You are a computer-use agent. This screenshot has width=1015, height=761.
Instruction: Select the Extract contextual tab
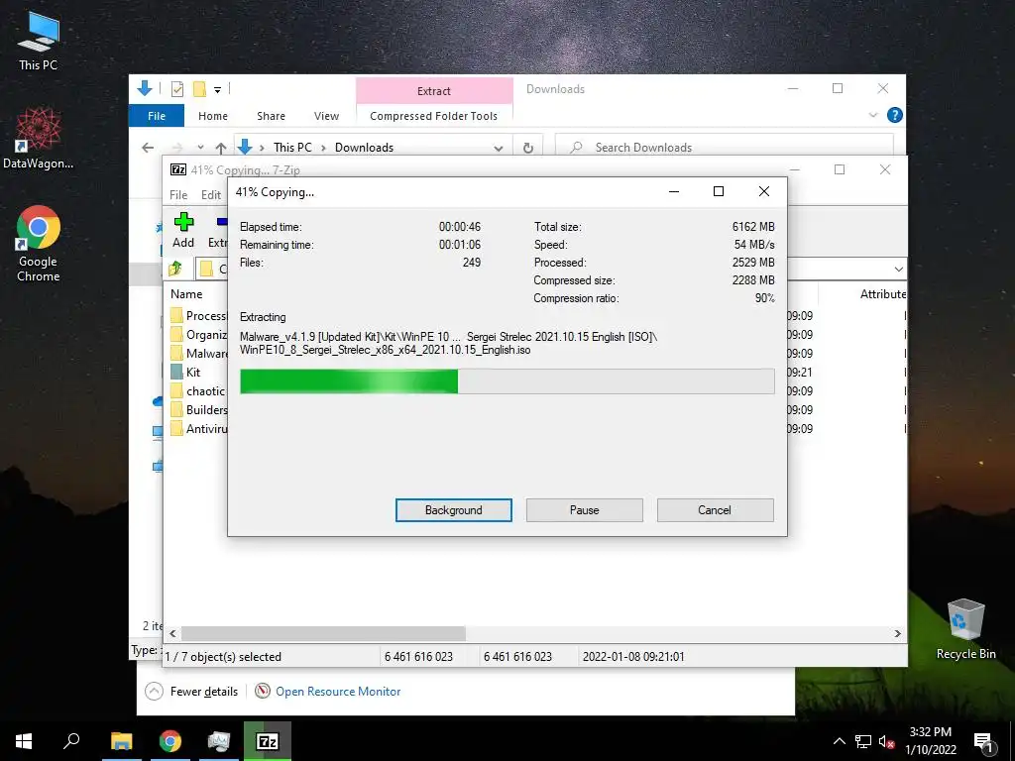434,90
